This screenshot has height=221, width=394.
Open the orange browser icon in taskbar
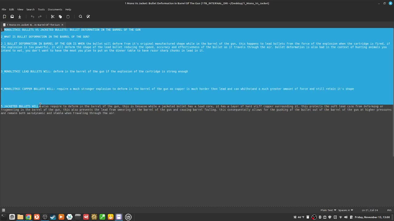tap(37, 217)
